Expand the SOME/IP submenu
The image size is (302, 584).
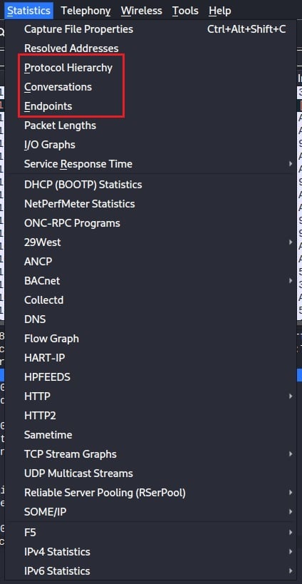pyautogui.click(x=150, y=512)
